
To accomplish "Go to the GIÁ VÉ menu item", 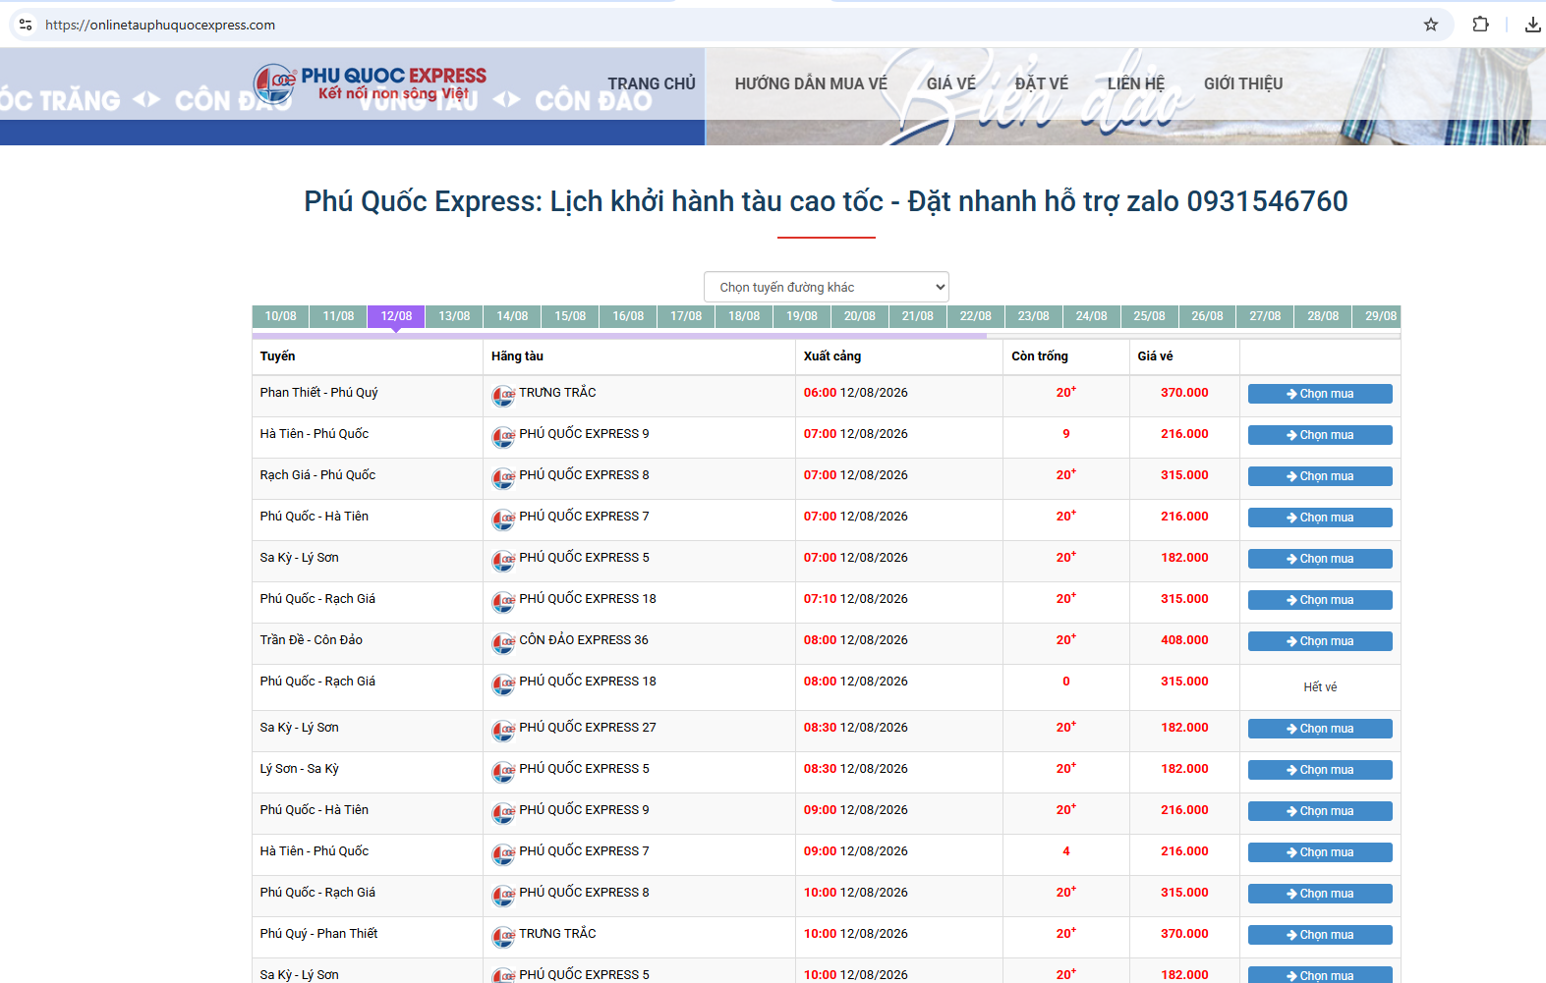I will pos(951,83).
